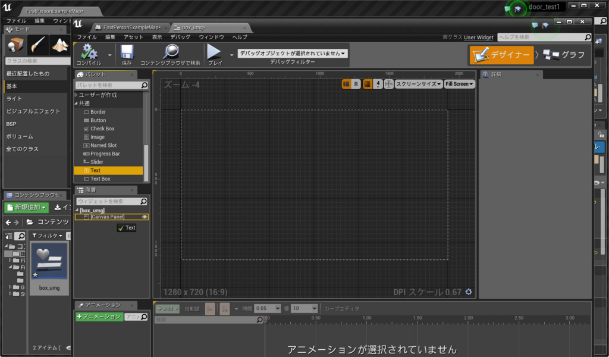Select the Landscape mode mountain icon
The height and width of the screenshot is (357, 609).
[60, 45]
